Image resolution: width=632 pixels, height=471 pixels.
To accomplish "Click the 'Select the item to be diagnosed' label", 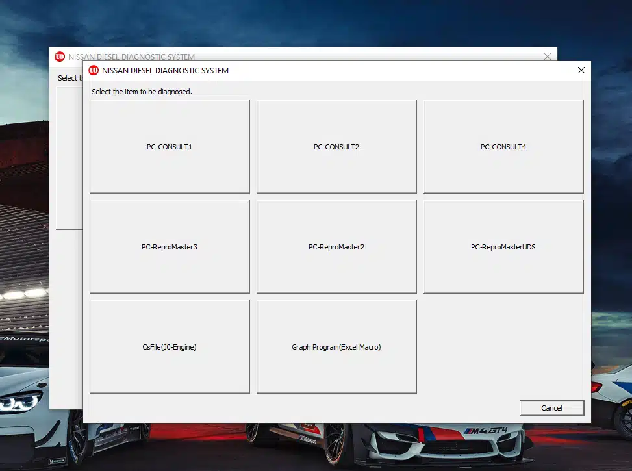I will tap(142, 92).
